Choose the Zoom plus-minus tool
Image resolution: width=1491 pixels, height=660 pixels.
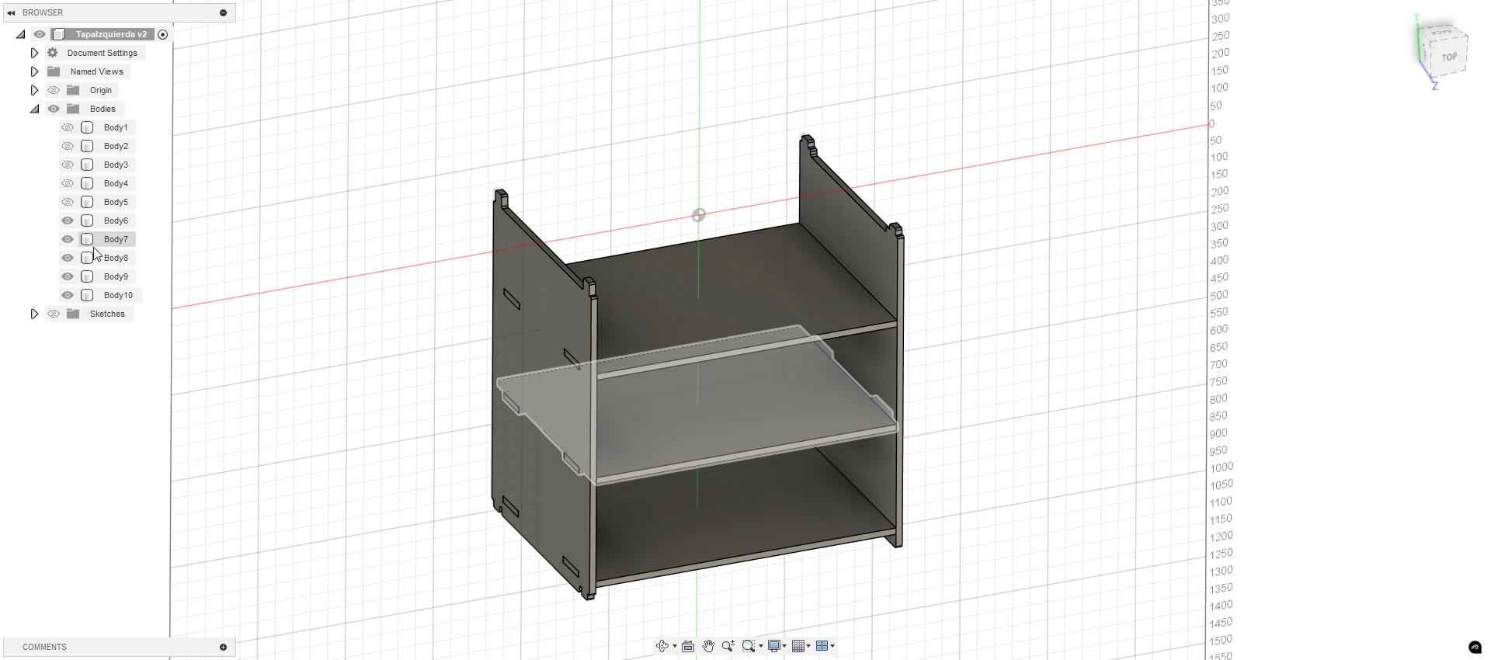(x=728, y=646)
